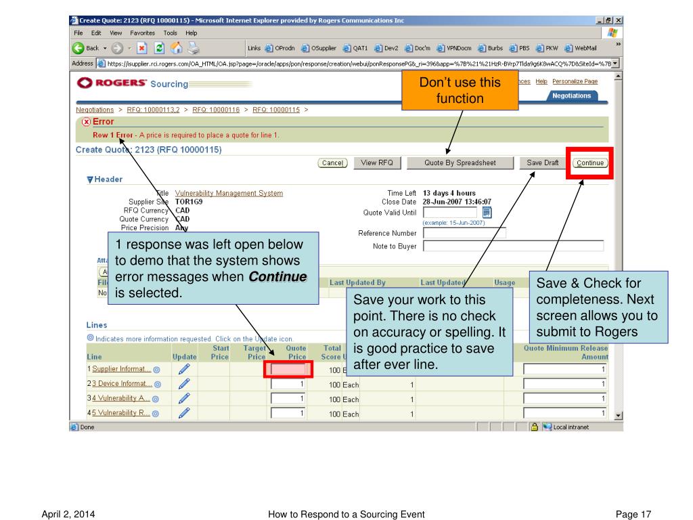Screen dimensions: 693x520
Task: Click the Help link in page header
Action: [541, 81]
